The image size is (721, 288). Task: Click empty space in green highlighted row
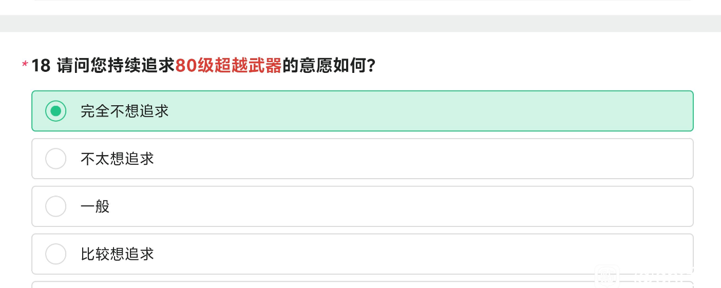point(411,111)
